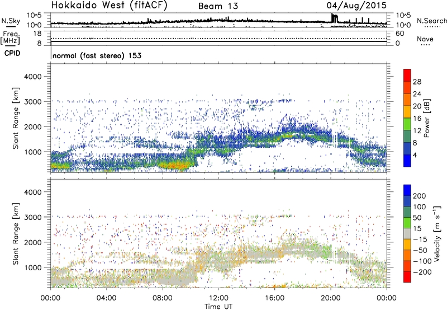Image resolution: width=447 pixels, height=310 pixels.
Task: Click the "50" velocity color bar label
Action: (x=417, y=218)
